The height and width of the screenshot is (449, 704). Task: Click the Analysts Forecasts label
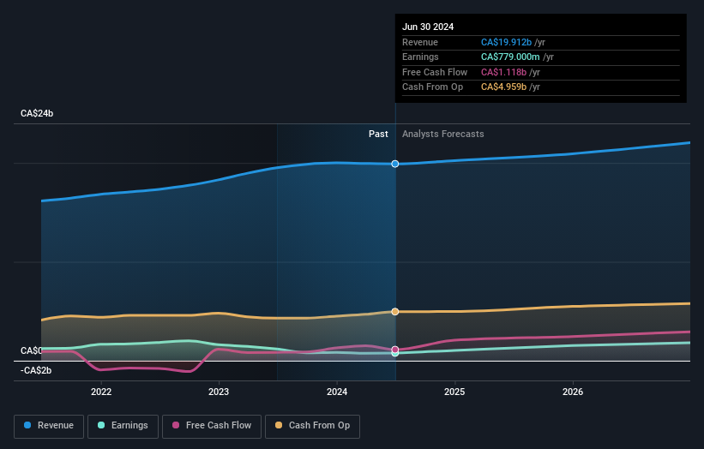pos(443,134)
